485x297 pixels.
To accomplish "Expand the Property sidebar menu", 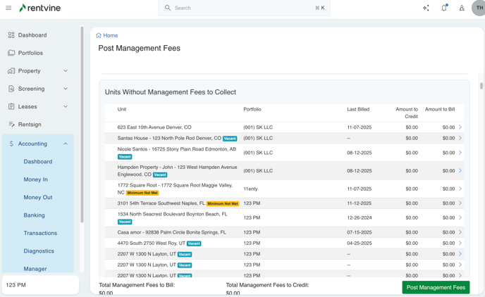I will [66, 71].
